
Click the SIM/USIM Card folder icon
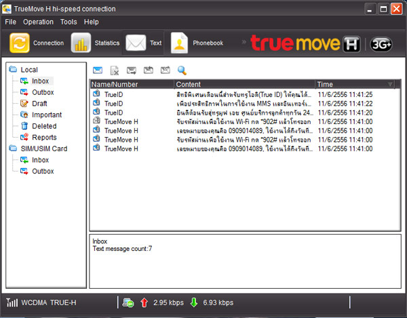point(13,148)
